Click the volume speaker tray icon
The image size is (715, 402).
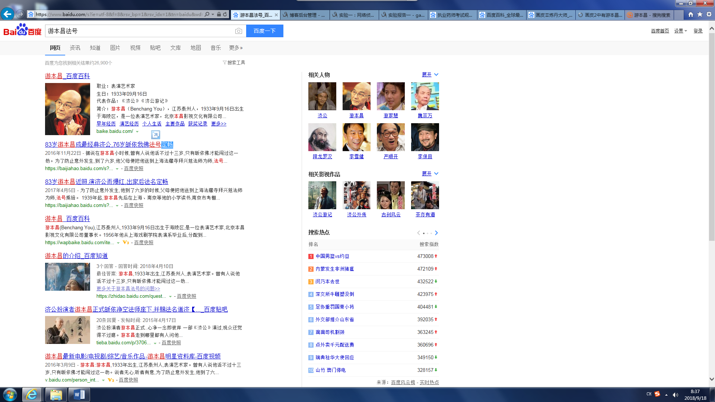click(x=676, y=395)
